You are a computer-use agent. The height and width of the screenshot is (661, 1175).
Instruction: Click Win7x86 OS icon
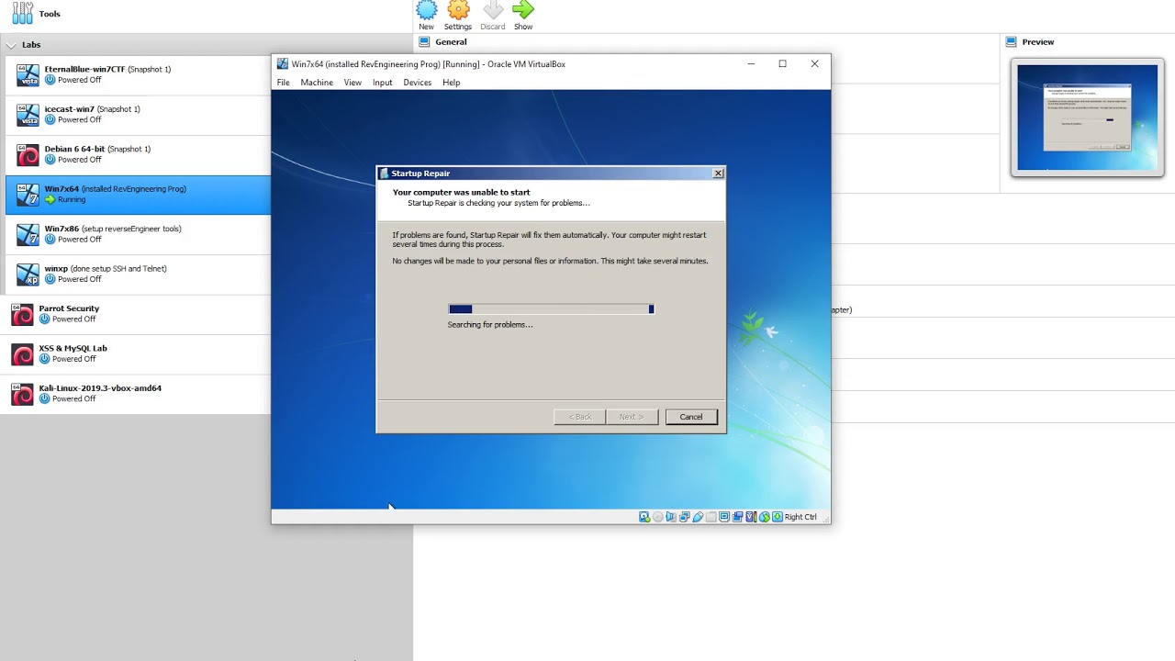coord(28,234)
